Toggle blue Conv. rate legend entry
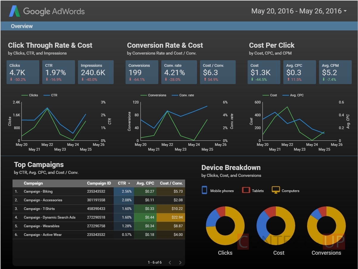 [183, 95]
